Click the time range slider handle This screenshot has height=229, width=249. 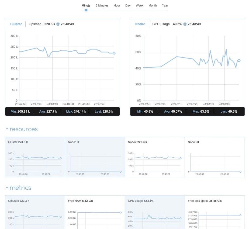click(86, 9)
